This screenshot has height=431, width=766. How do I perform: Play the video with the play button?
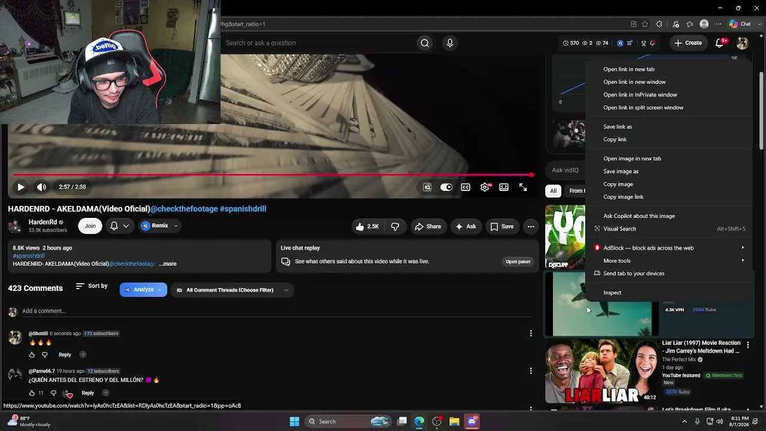click(x=21, y=187)
